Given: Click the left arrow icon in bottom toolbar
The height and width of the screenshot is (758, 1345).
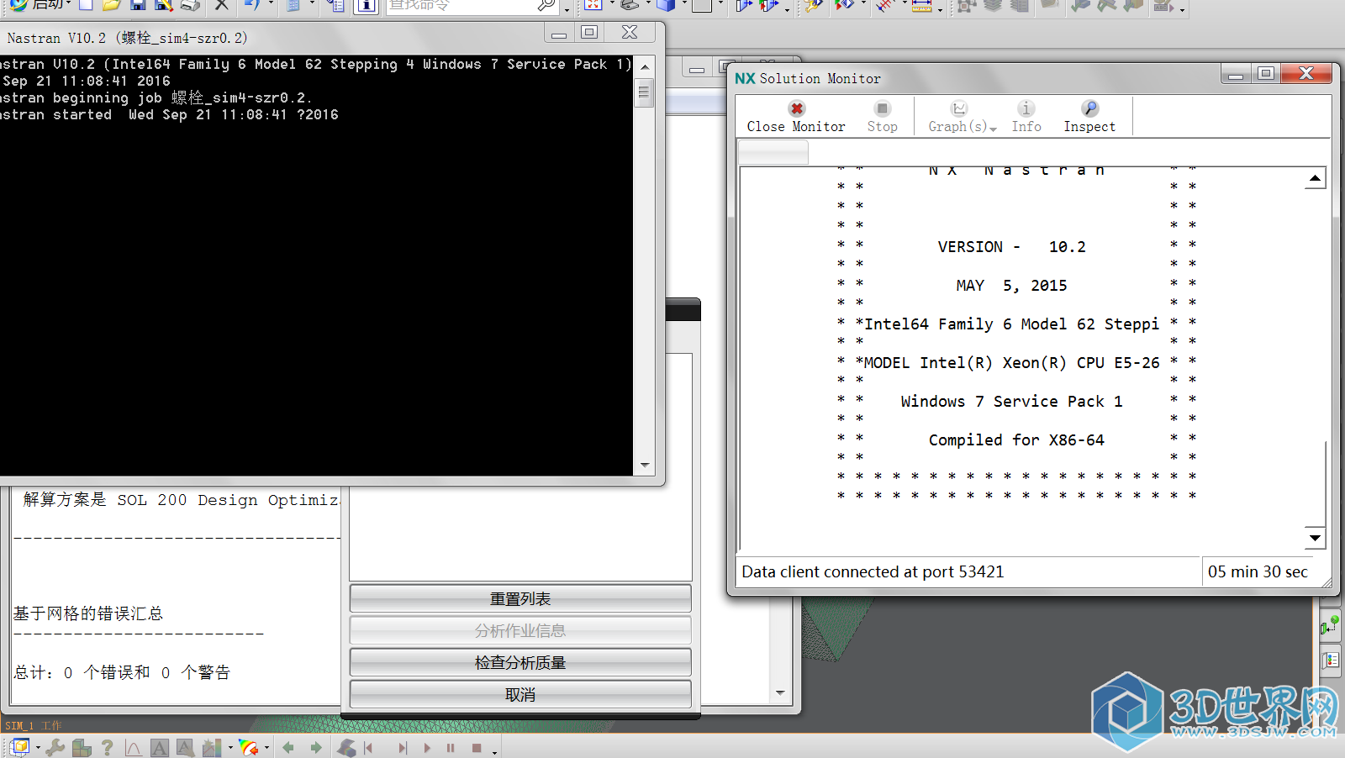Looking at the screenshot, I should click(288, 747).
